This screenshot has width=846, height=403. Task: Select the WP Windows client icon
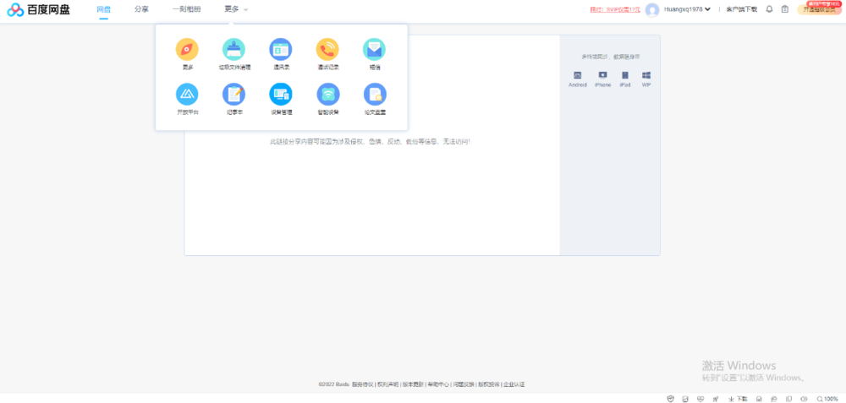[646, 75]
